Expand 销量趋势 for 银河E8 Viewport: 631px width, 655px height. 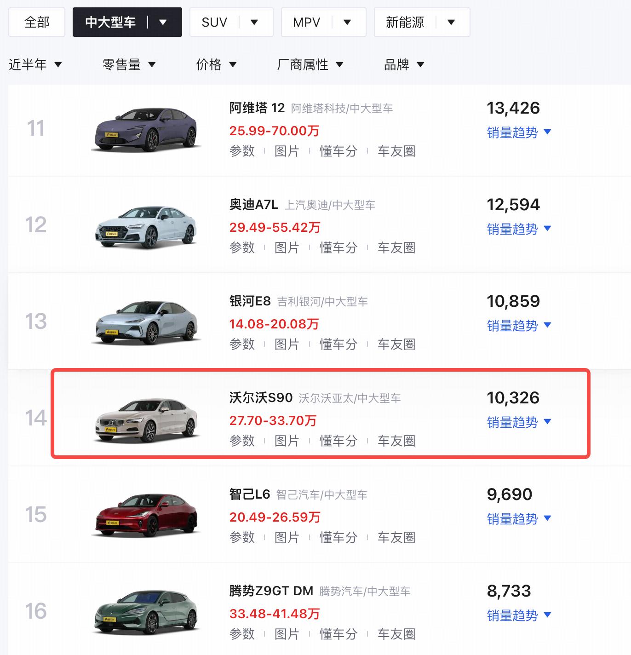pyautogui.click(x=519, y=326)
